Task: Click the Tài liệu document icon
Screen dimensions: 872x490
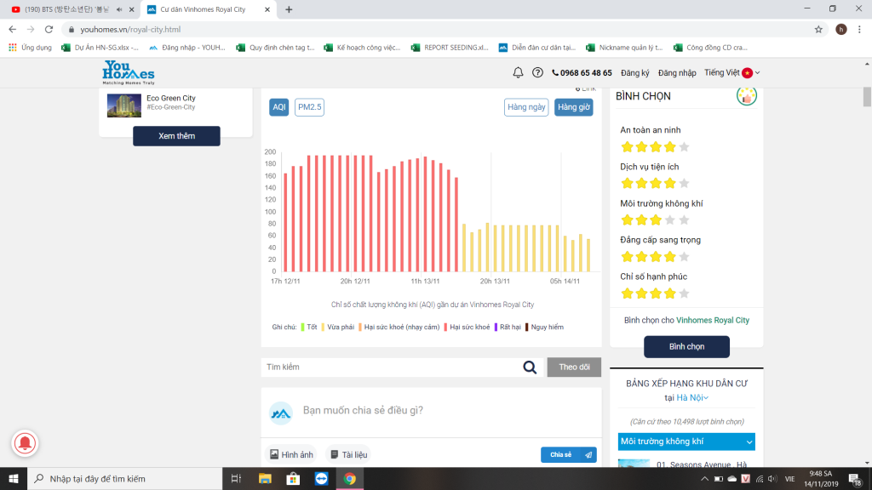Action: pos(334,454)
